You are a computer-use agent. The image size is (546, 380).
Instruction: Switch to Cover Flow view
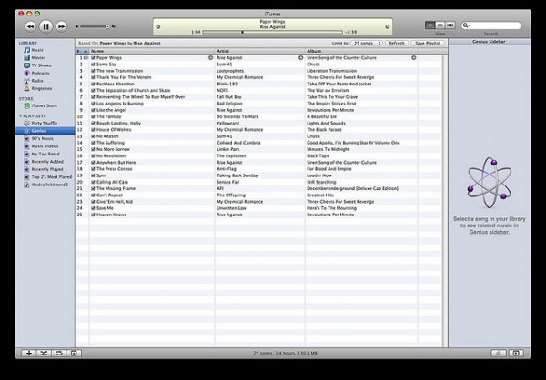pos(450,25)
